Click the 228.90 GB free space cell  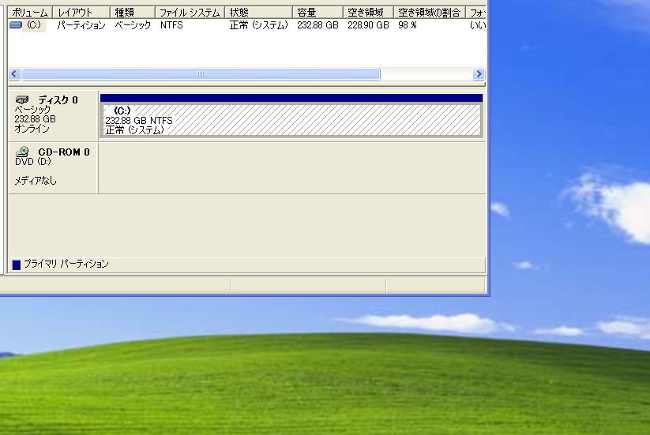(x=369, y=25)
